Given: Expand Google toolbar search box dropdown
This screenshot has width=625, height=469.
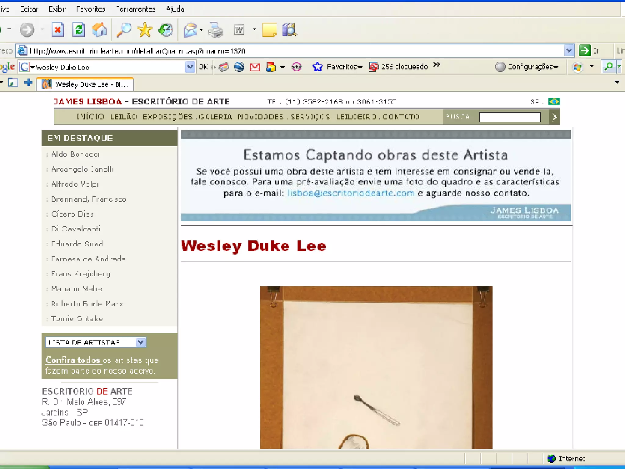Looking at the screenshot, I should click(190, 67).
